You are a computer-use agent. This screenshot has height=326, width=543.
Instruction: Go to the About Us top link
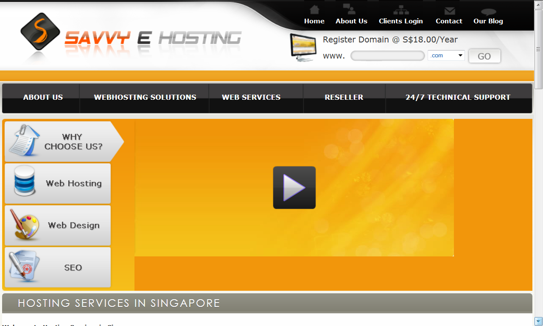[352, 21]
